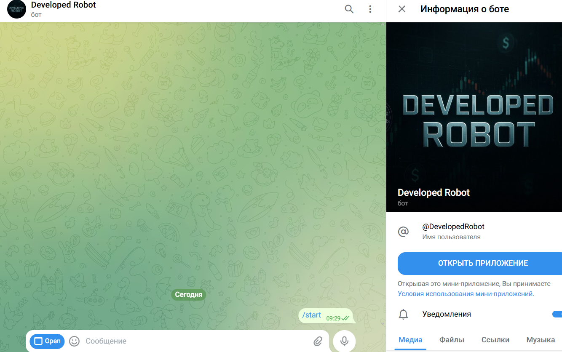Click the voice message microphone icon
Screen dimensions: 562x352
point(344,341)
